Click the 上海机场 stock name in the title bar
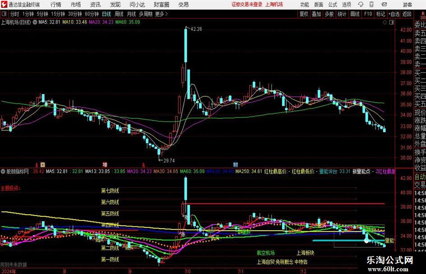The height and width of the screenshot is (274, 426). pos(274,4)
